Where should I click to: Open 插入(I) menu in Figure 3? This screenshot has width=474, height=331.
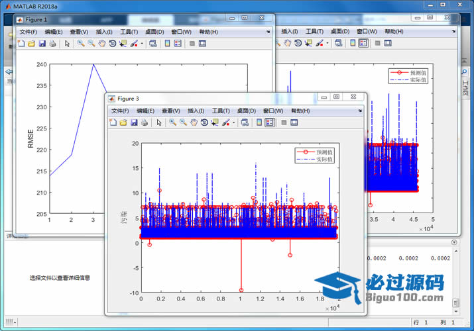[196, 111]
